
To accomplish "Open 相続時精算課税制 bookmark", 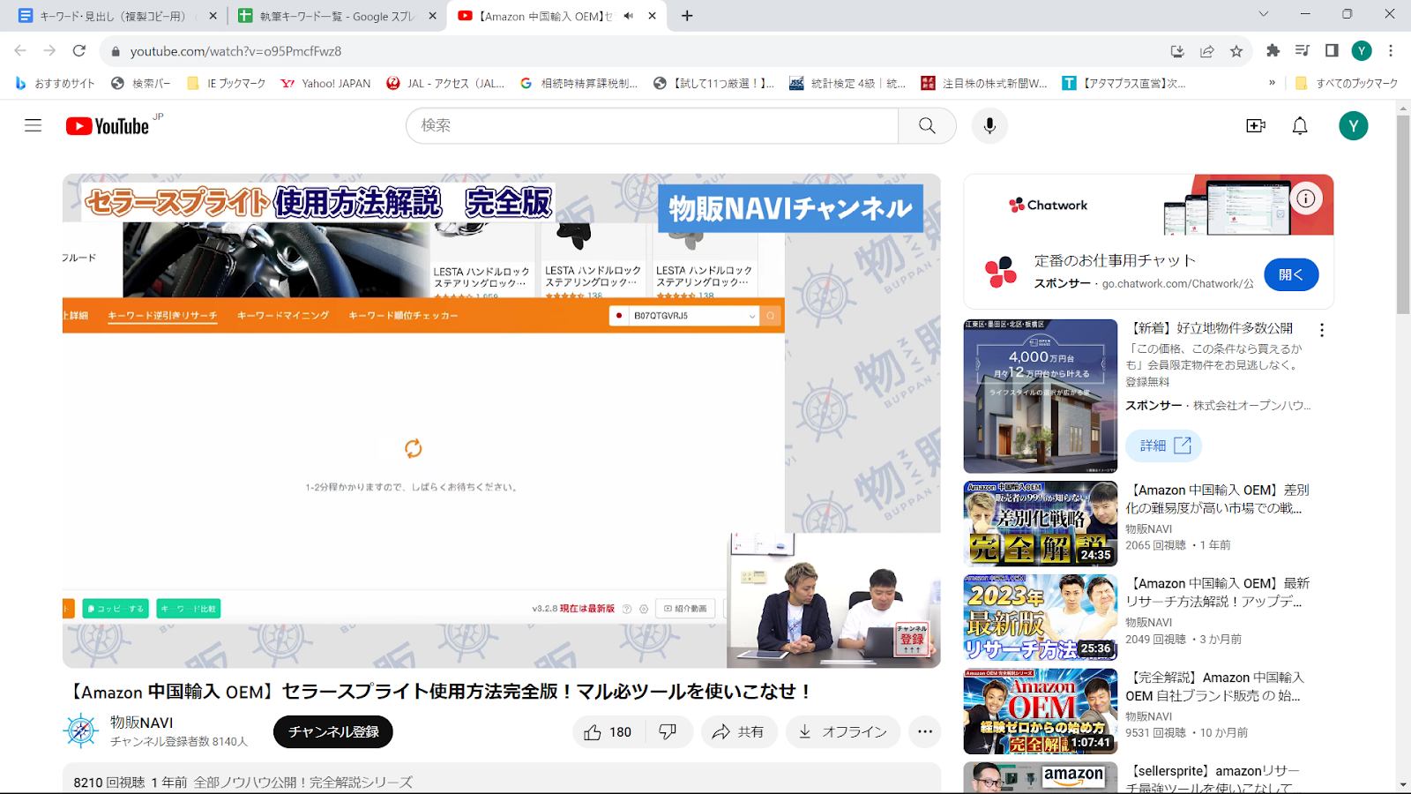I will (579, 83).
